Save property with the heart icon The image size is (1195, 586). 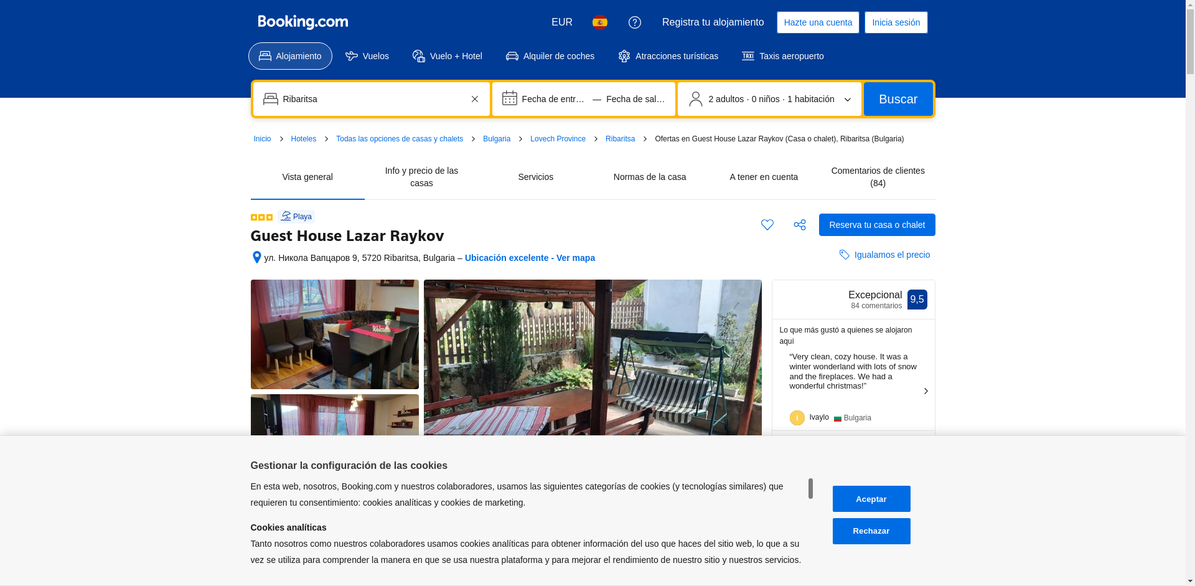tap(767, 225)
